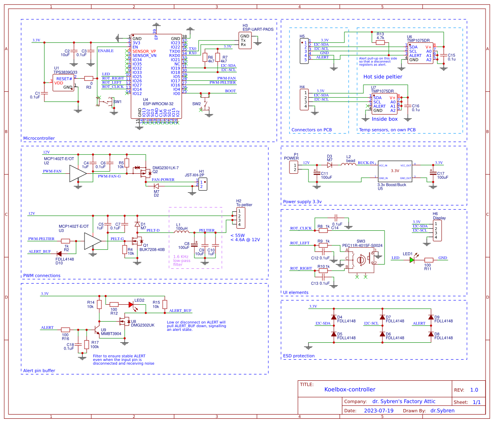Click the Date field showing 2023-07-19
The image size is (494, 423).
click(379, 410)
